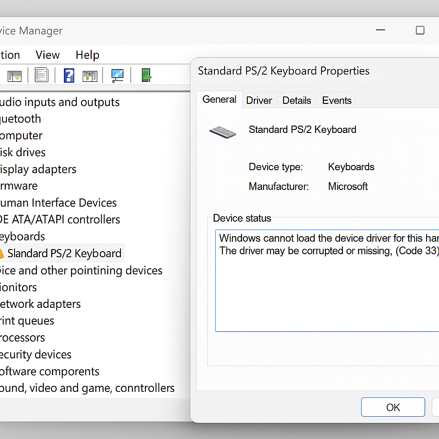The width and height of the screenshot is (439, 439).
Task: Click the device name beside keyboard icon
Action: point(302,129)
